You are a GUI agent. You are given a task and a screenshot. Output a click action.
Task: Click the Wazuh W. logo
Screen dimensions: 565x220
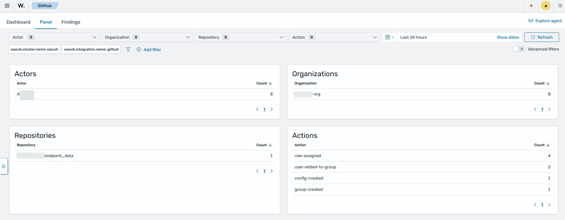click(21, 6)
